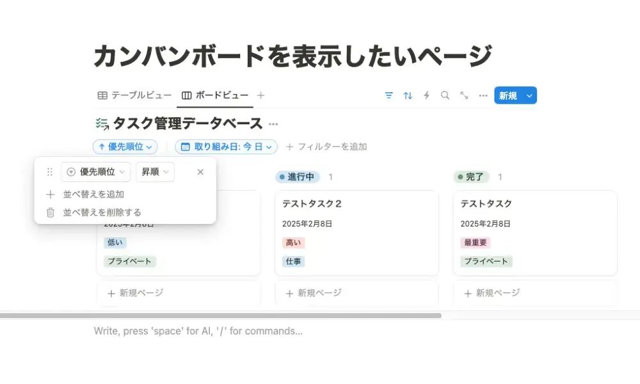Open ellipsis next to タスク管理データベース
640x384 pixels.
tap(273, 124)
